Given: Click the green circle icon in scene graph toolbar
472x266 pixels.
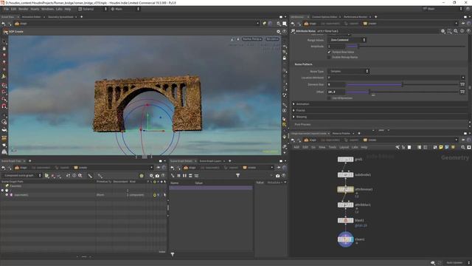Looking at the screenshot, I should [x=142, y=176].
